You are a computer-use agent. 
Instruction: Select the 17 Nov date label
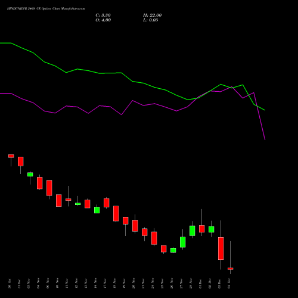tap(105, 284)
